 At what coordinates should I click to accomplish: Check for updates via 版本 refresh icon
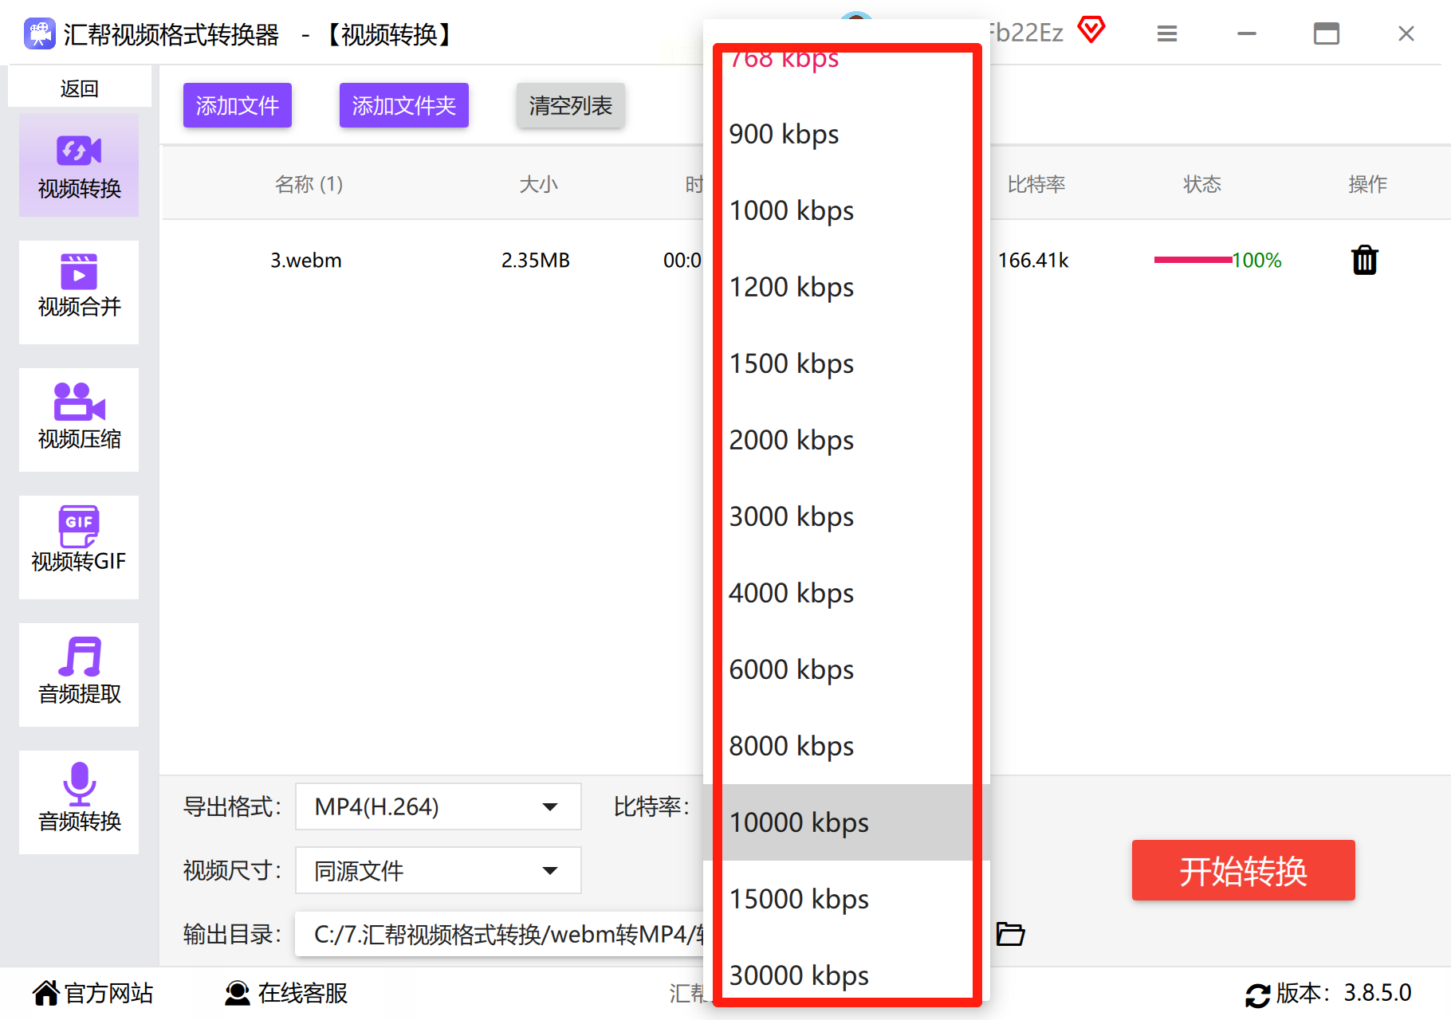tap(1257, 994)
